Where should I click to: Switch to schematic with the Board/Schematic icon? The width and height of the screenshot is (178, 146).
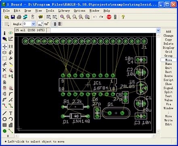[x=33, y=17]
